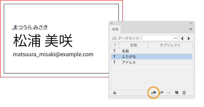Screen dimensions: 204x107
Task: Close the 変数 panel
Action: 112,23
